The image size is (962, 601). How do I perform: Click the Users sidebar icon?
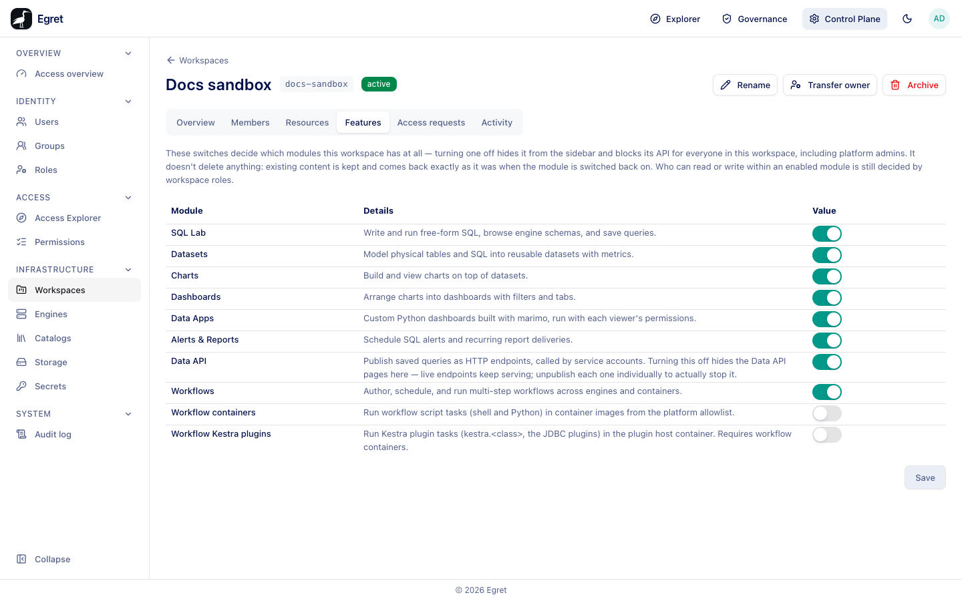coord(21,122)
